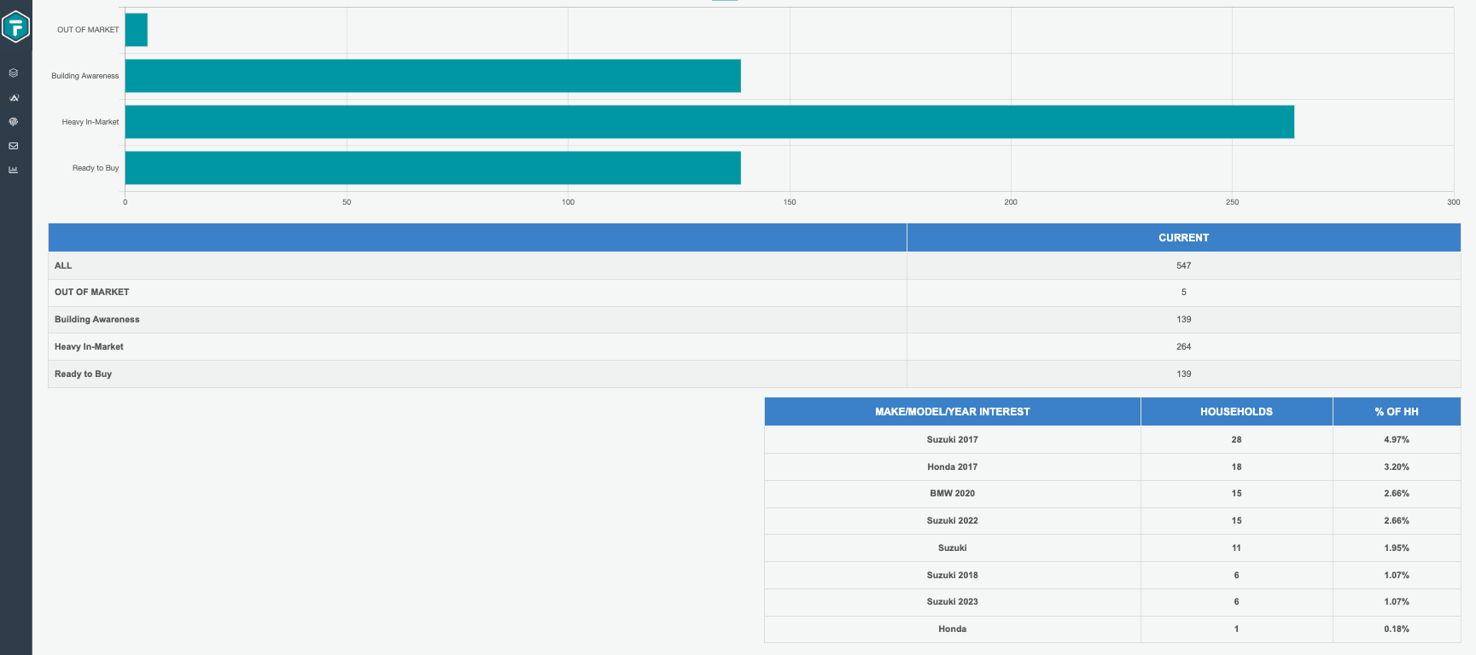Image resolution: width=1476 pixels, height=655 pixels.
Task: Click the CURRENT column header
Action: tap(1183, 238)
